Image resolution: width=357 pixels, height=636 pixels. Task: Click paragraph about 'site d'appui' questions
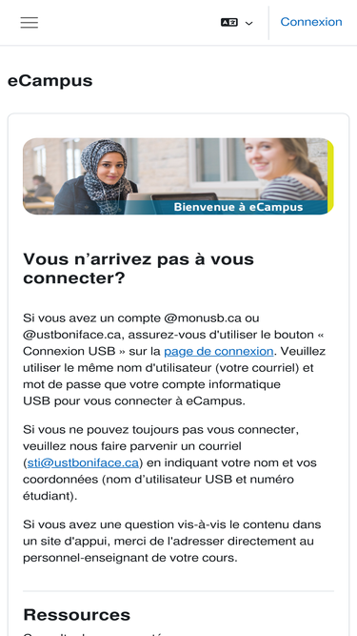(x=171, y=541)
